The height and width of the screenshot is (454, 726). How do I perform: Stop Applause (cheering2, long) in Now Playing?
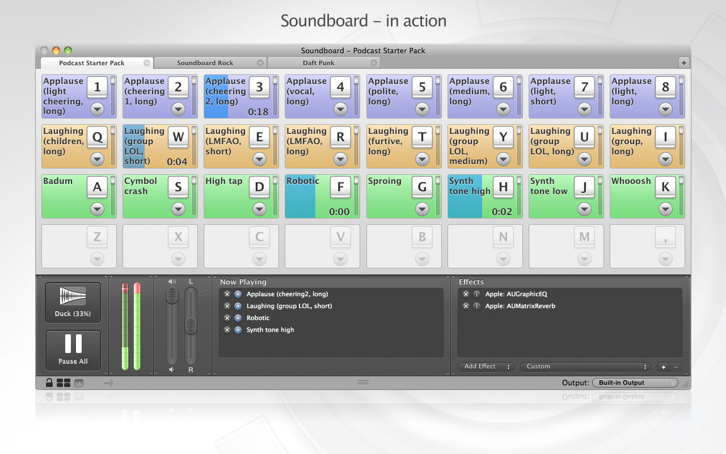pos(227,294)
